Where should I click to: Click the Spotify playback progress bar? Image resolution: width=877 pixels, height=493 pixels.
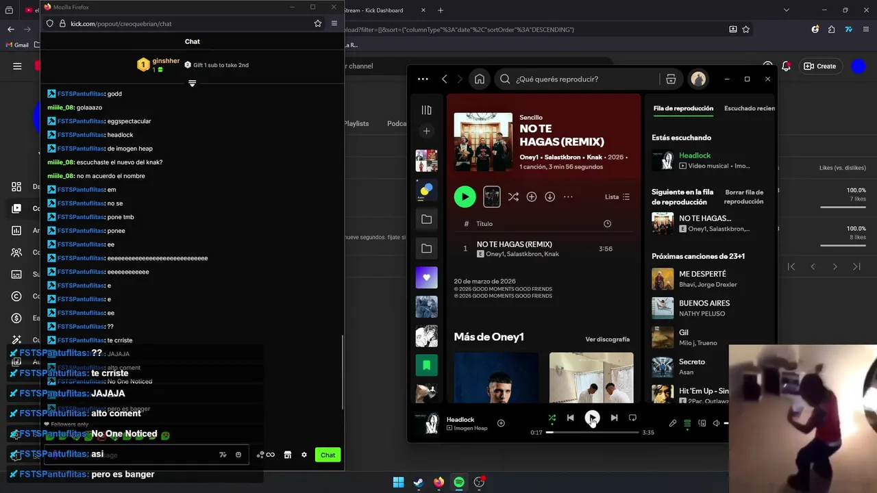592,433
